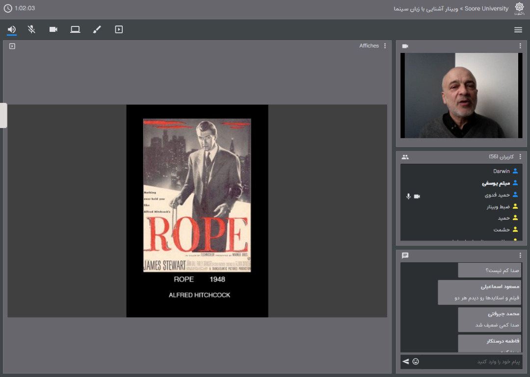Viewport: 530px width, 377px height.
Task: Click camera icon beside حمید فدوی
Action: coord(417,196)
